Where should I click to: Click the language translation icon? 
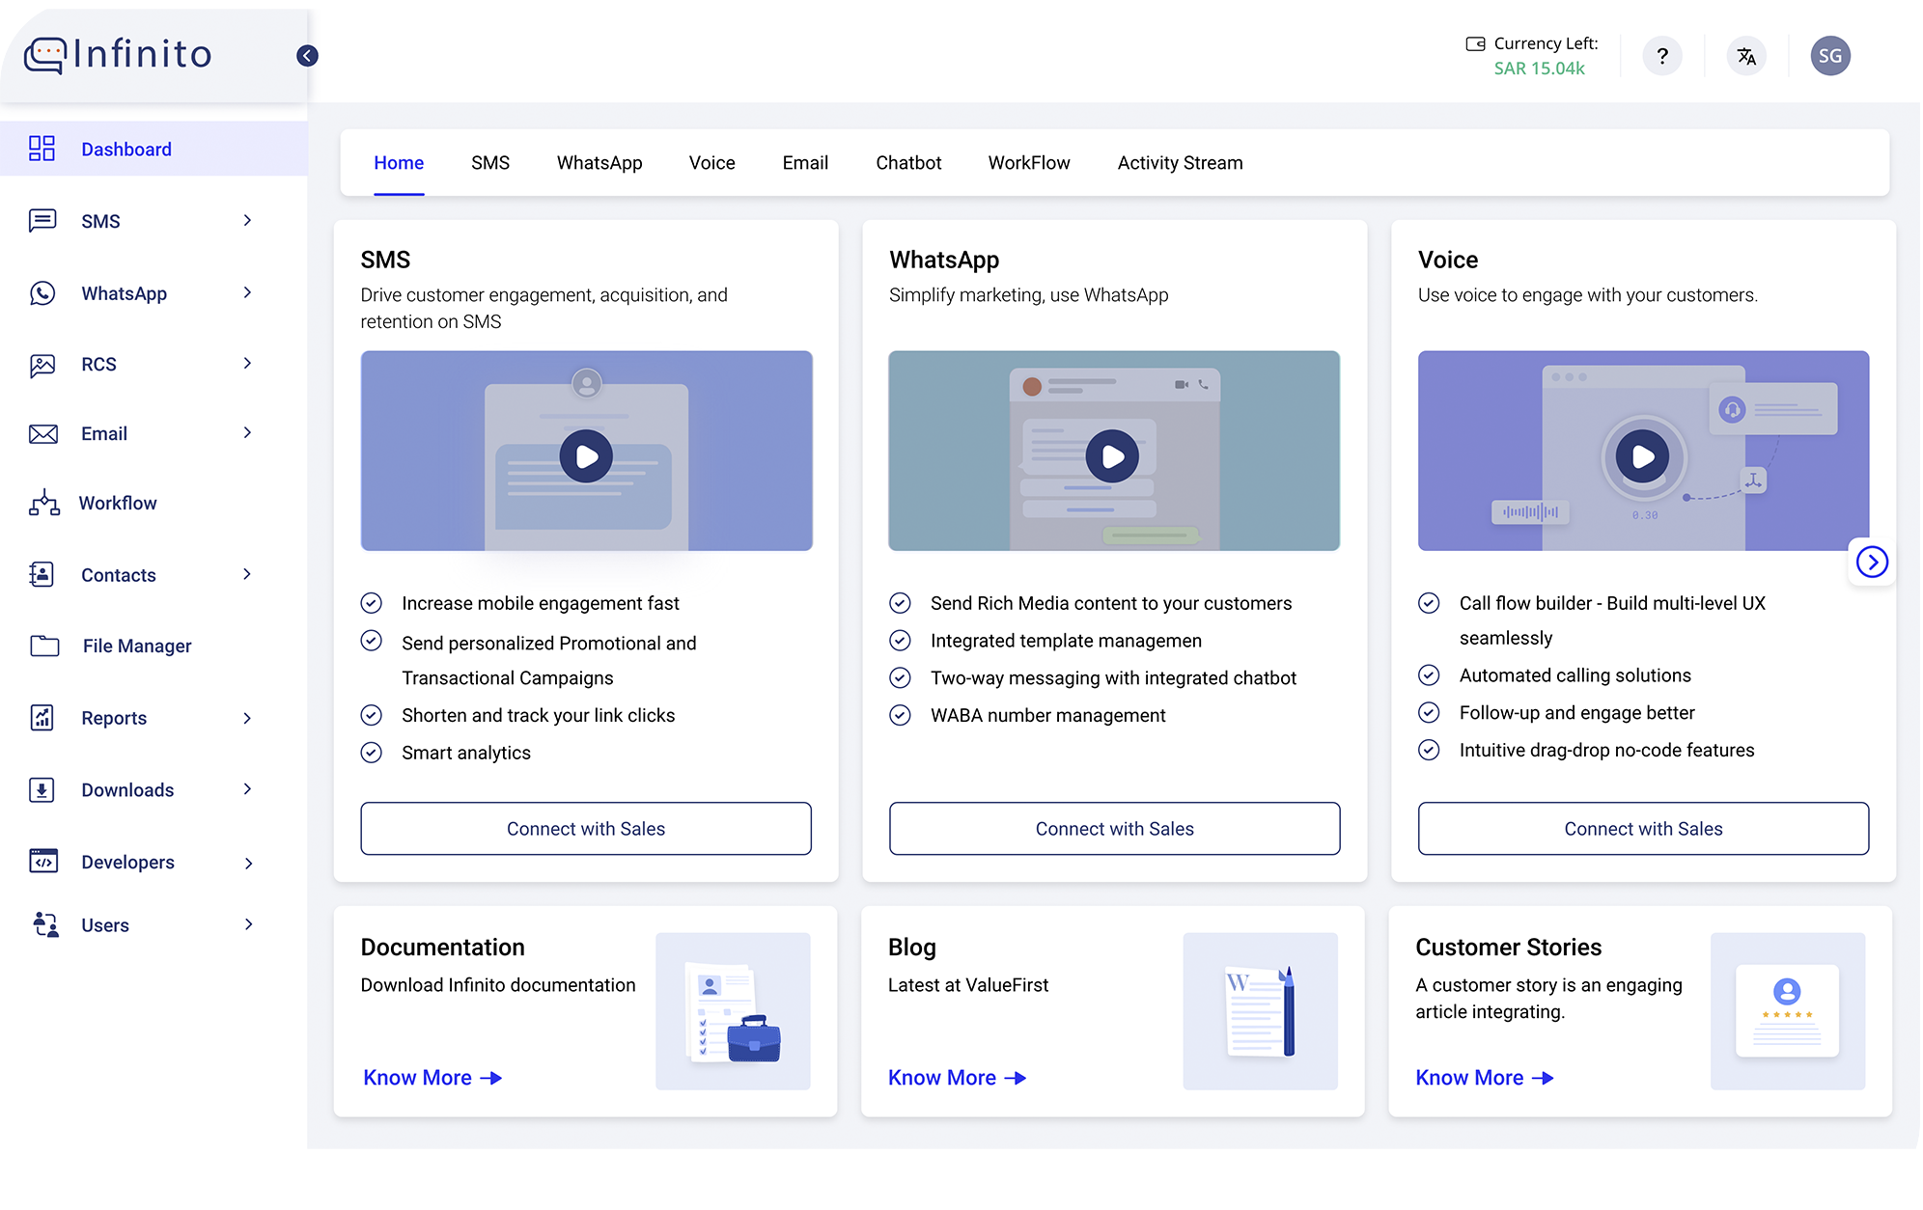(1746, 55)
